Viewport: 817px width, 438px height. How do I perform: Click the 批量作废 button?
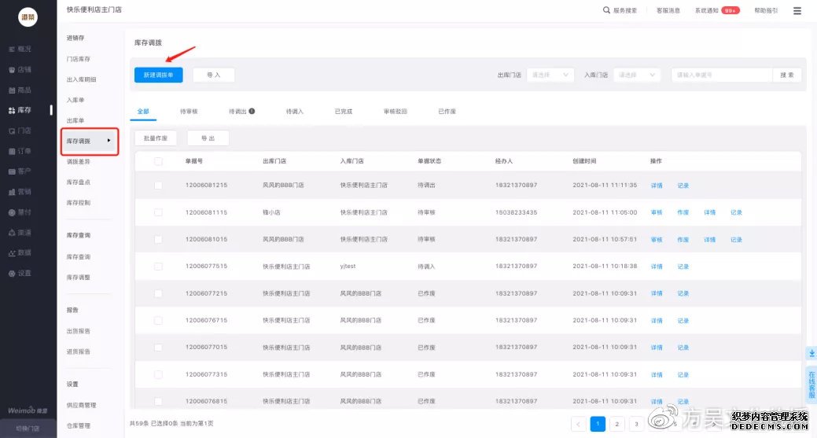click(155, 138)
